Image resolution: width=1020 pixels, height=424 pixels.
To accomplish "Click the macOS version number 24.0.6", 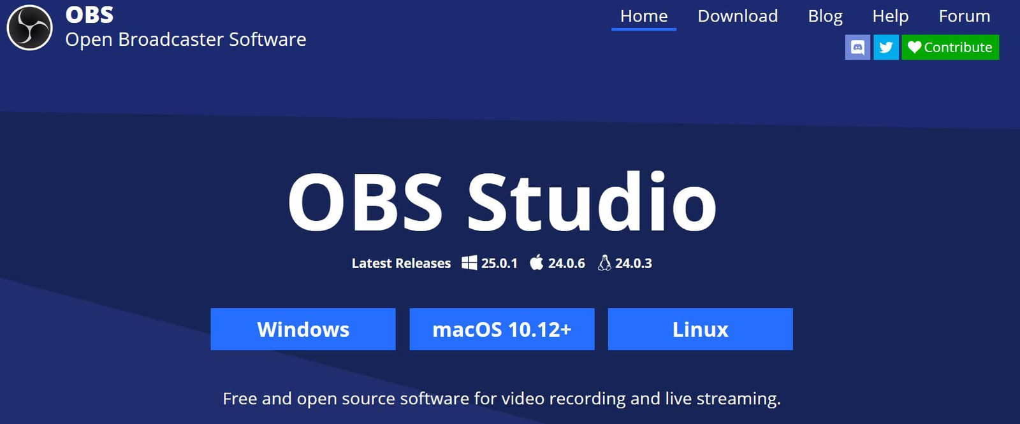I will pyautogui.click(x=566, y=263).
